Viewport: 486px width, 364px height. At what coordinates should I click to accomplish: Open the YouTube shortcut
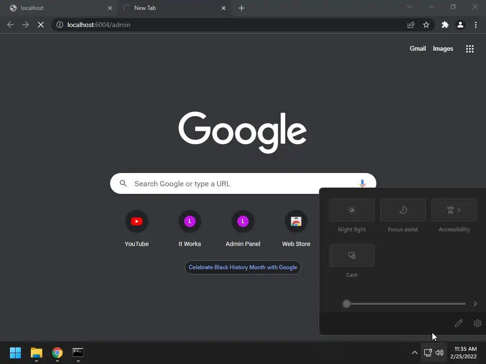point(137,228)
